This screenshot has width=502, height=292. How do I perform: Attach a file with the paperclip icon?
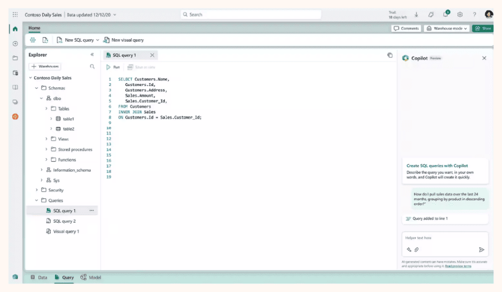click(x=417, y=250)
